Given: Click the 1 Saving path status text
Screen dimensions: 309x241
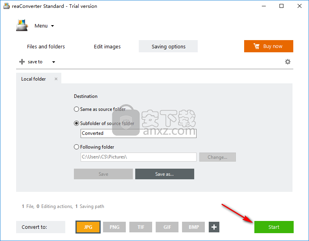Looking at the screenshot, I should pos(90,206).
